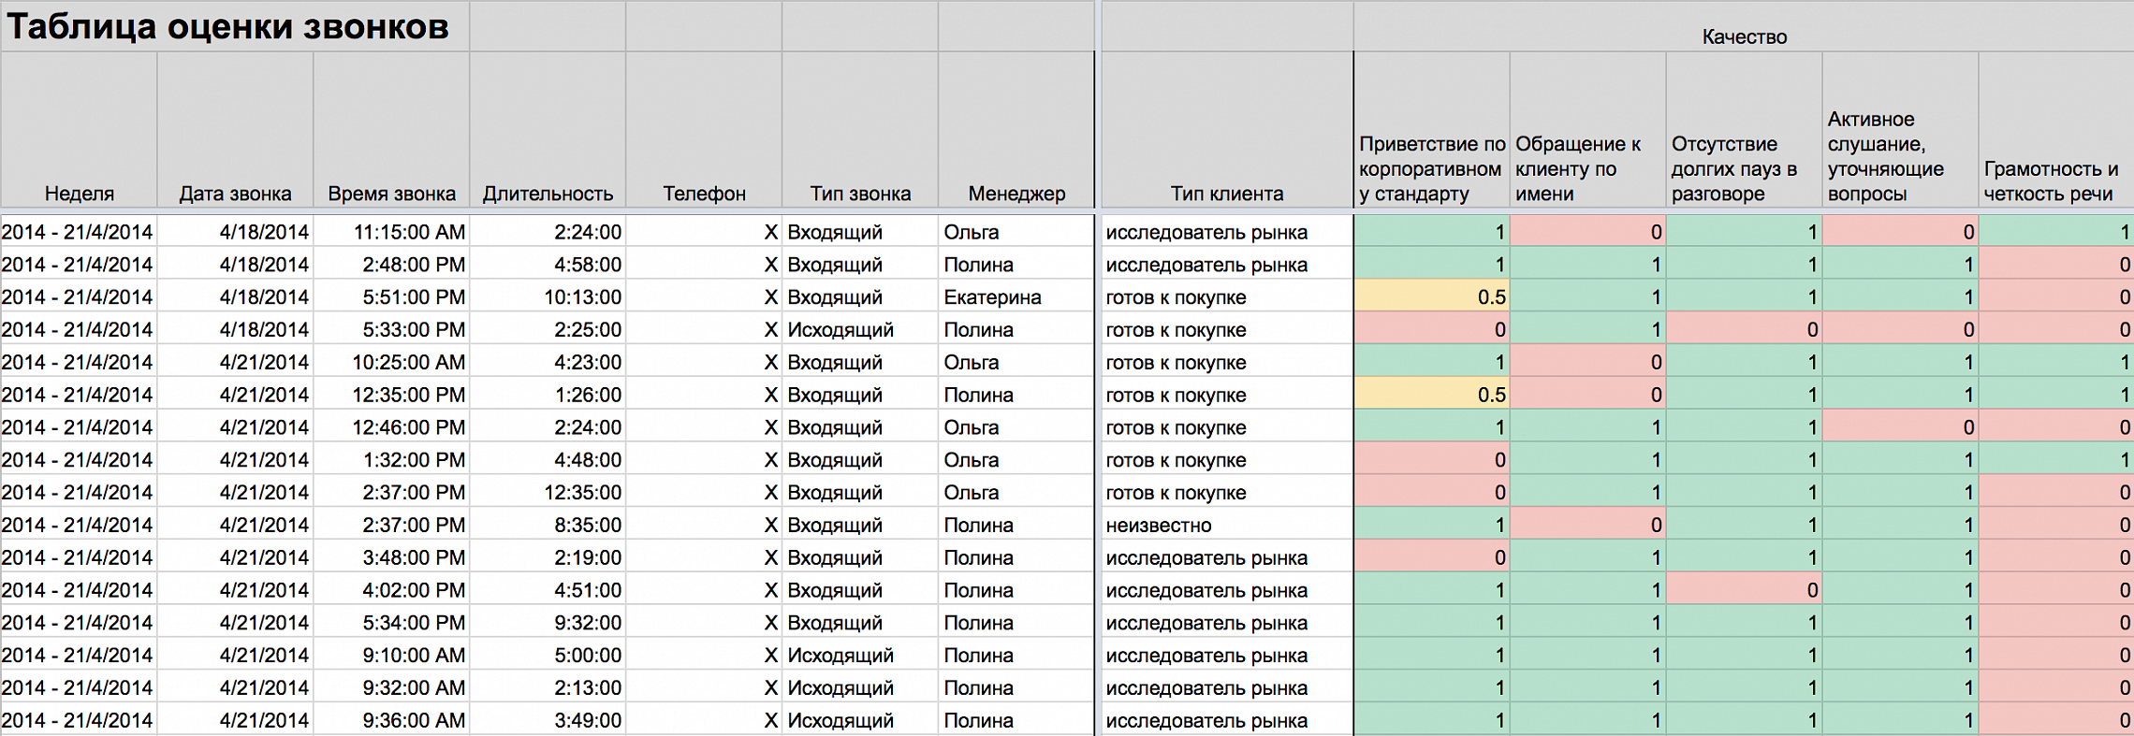Select the duration cell '8:35:00'
Image resolution: width=2134 pixels, height=736 pixels.
tap(548, 525)
